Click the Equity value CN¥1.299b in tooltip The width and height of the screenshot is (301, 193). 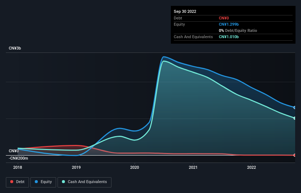tap(229, 24)
